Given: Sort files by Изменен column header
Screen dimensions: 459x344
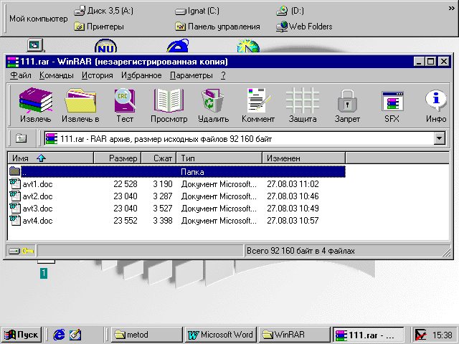Looking at the screenshot, I should (x=304, y=158).
